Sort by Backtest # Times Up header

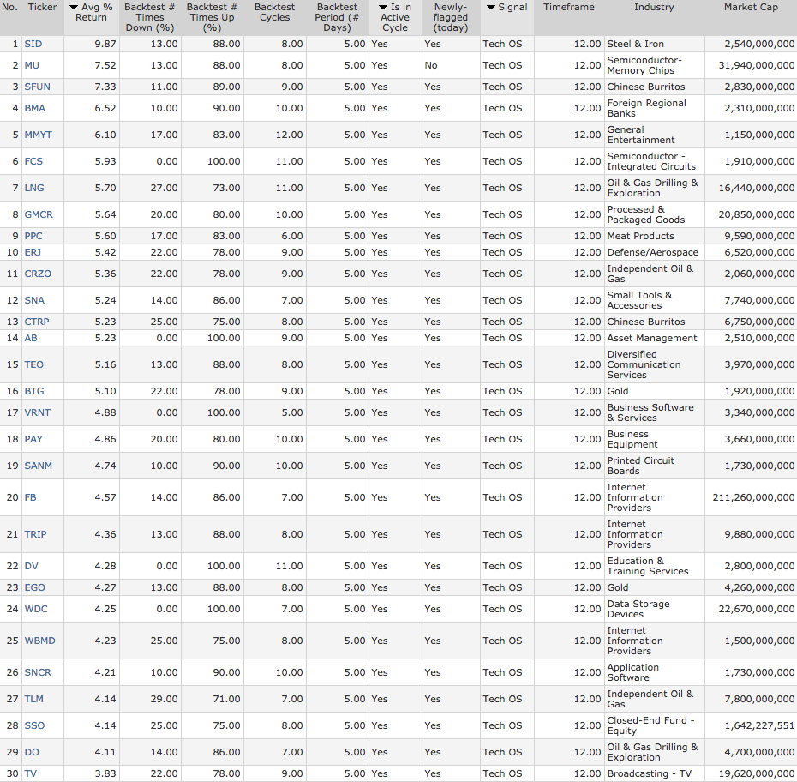pyautogui.click(x=212, y=17)
